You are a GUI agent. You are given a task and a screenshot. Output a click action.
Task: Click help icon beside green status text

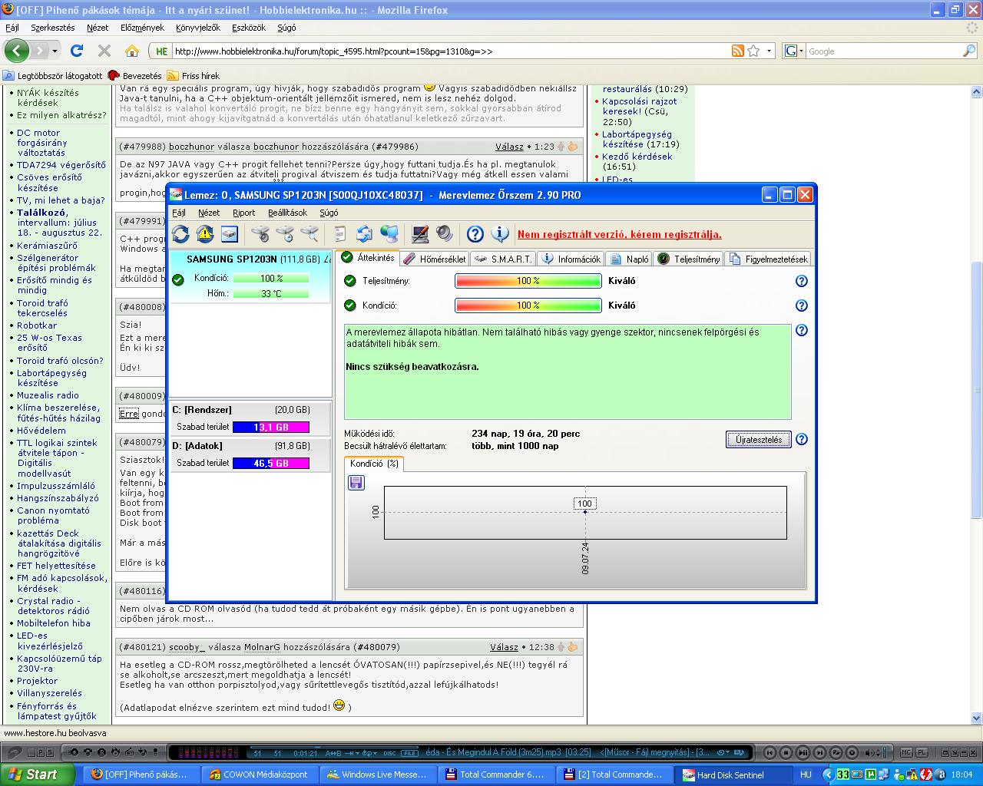tap(802, 330)
